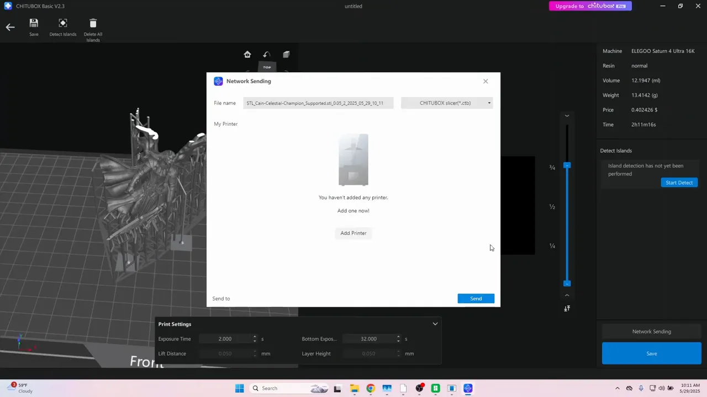707x397 pixels.
Task: Click the Send button in Network Sending
Action: [x=476, y=298]
